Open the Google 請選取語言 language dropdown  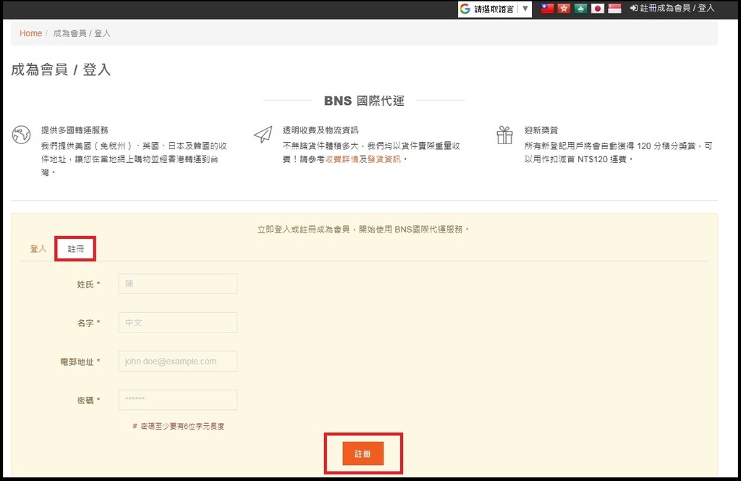coord(495,9)
